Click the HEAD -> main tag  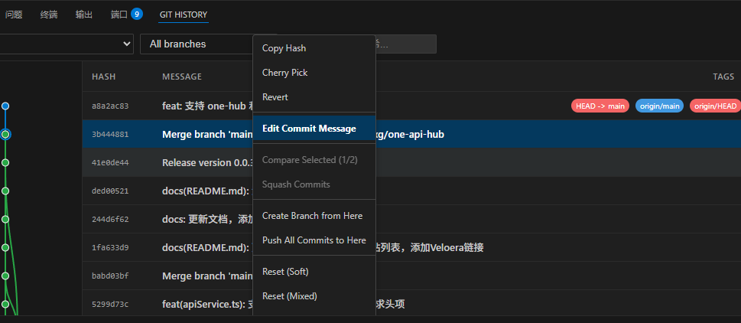[x=600, y=106]
